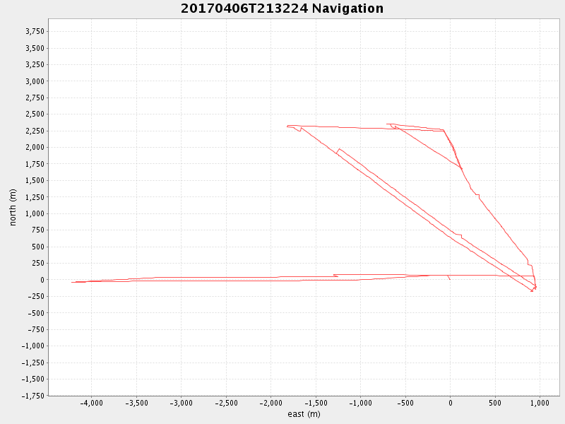Image resolution: width=565 pixels, height=424 pixels.
Task: Click the -2,000 tick label on east axis
Action: pos(270,404)
